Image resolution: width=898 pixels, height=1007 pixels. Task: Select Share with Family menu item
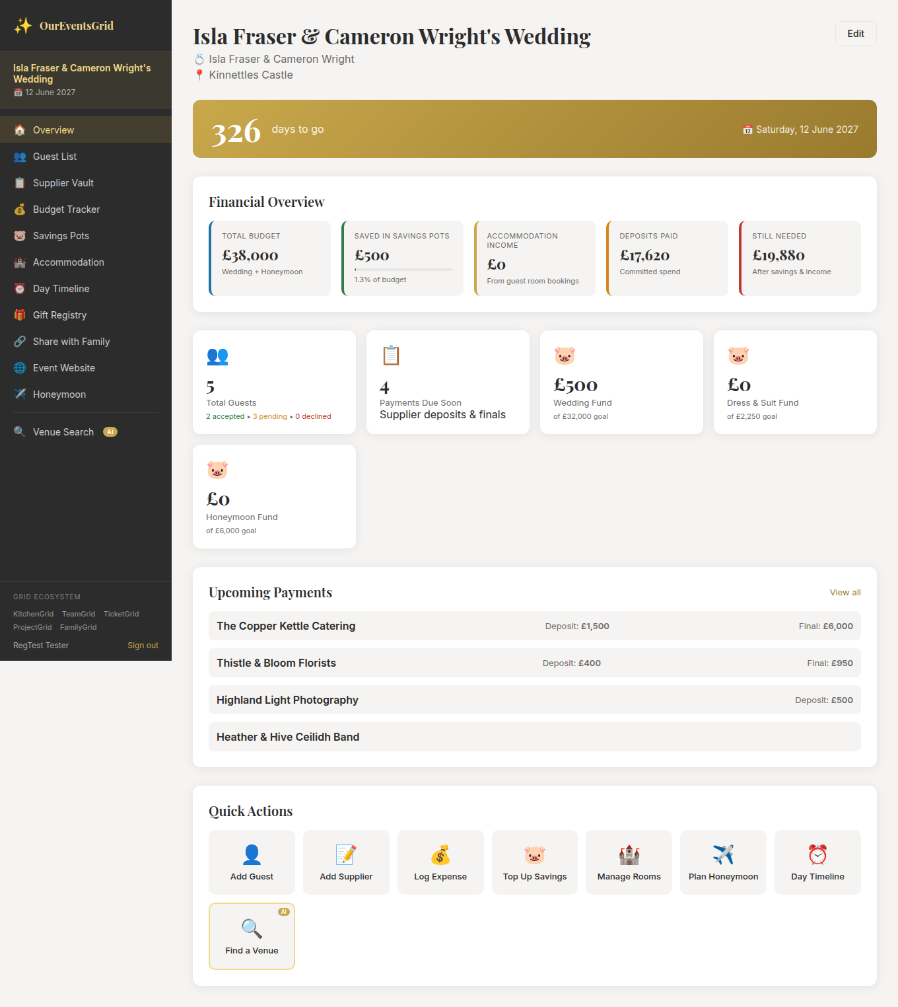click(86, 342)
